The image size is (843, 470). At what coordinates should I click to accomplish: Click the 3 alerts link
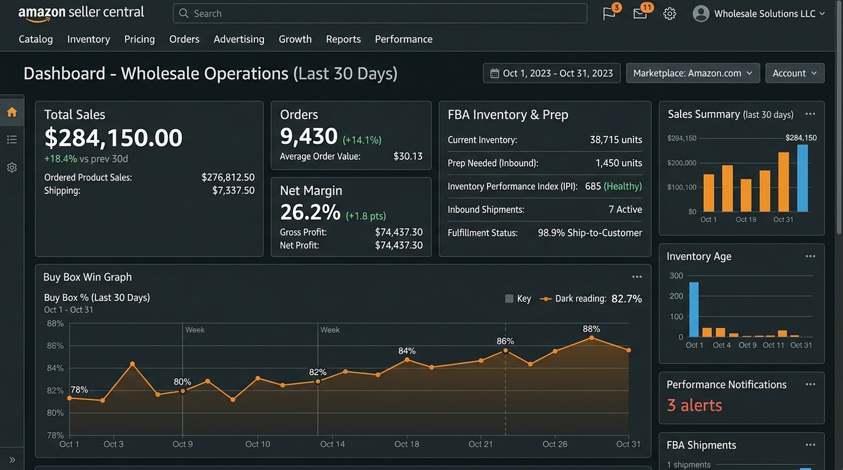pos(694,405)
